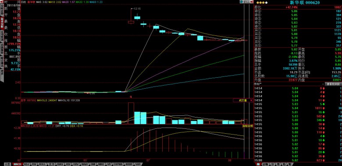Switch to the OBV indicator tab

coord(76,164)
